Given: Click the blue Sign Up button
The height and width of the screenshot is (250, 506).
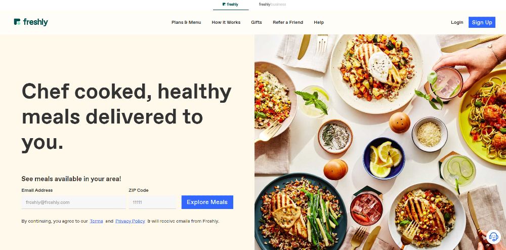Looking at the screenshot, I should pos(482,22).
